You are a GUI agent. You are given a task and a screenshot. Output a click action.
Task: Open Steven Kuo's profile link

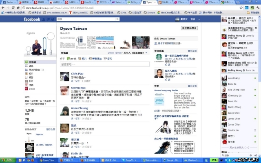click(78, 88)
